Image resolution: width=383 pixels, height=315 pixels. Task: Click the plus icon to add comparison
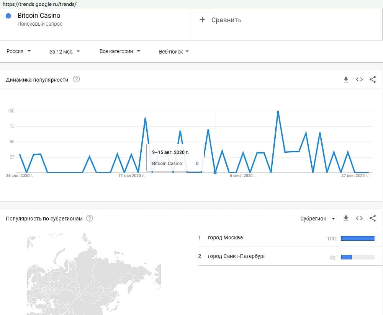click(x=202, y=20)
